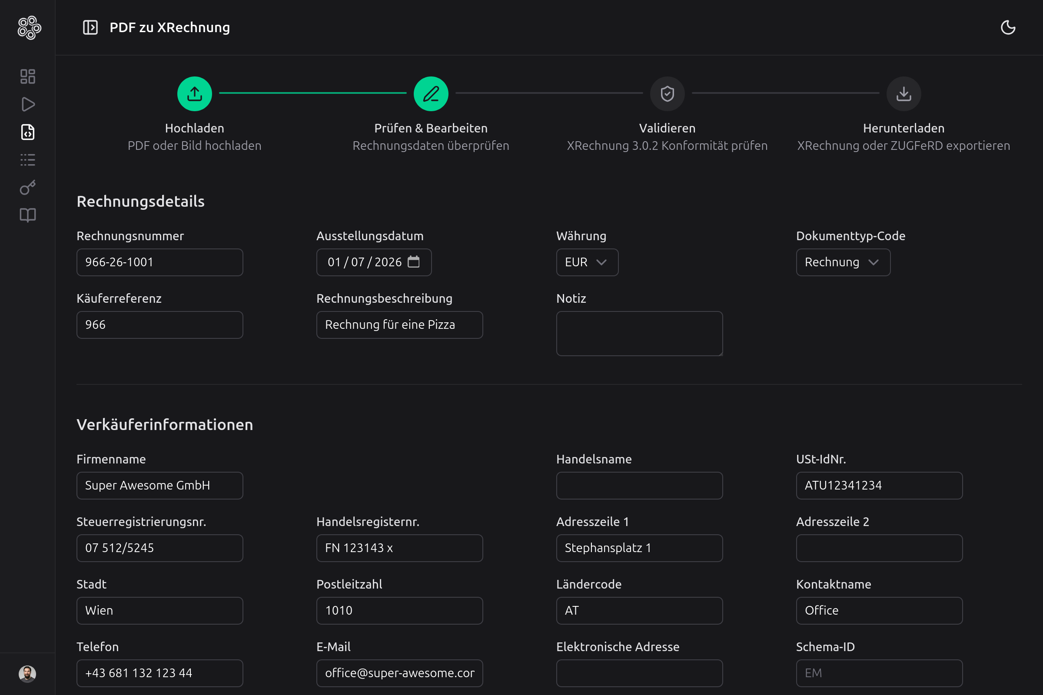
Task: Toggle dark mode moon icon
Action: click(1007, 27)
